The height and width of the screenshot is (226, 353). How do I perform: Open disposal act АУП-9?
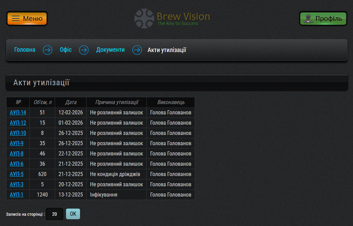[x=16, y=143]
